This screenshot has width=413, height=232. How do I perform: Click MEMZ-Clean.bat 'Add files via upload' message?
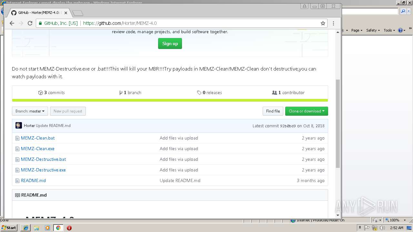pos(179,138)
